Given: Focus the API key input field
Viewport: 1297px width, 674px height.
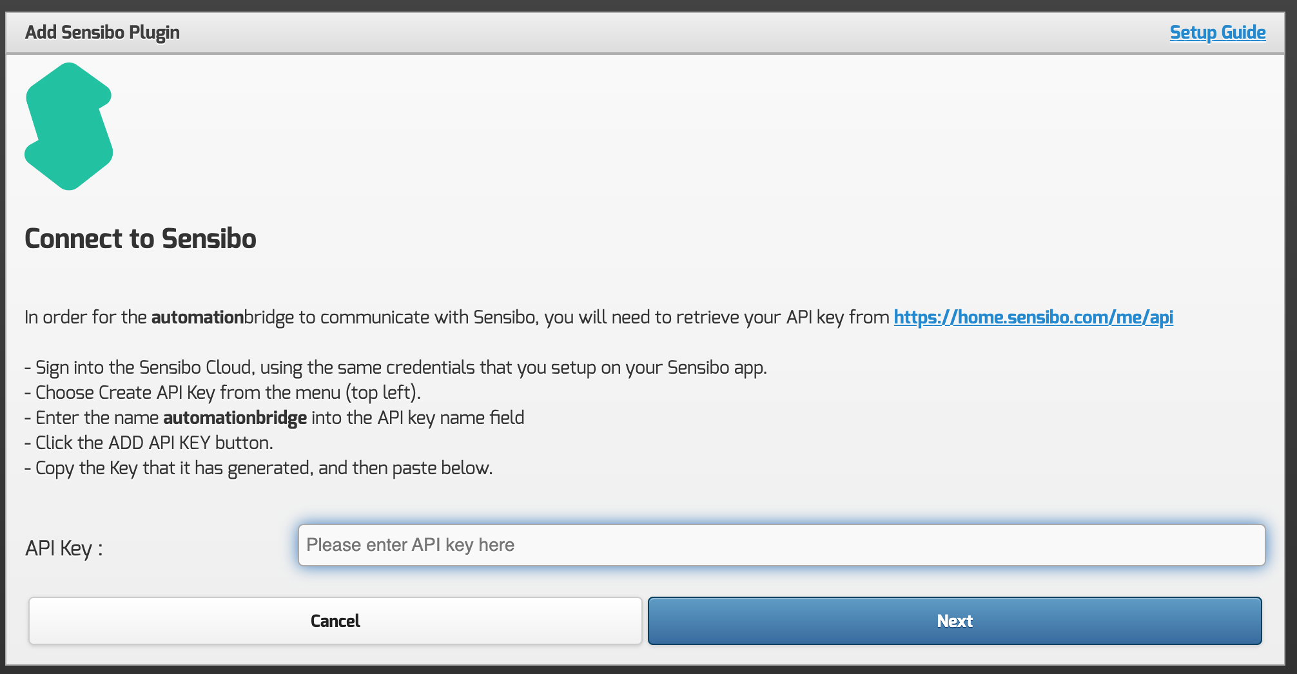Looking at the screenshot, I should point(781,545).
